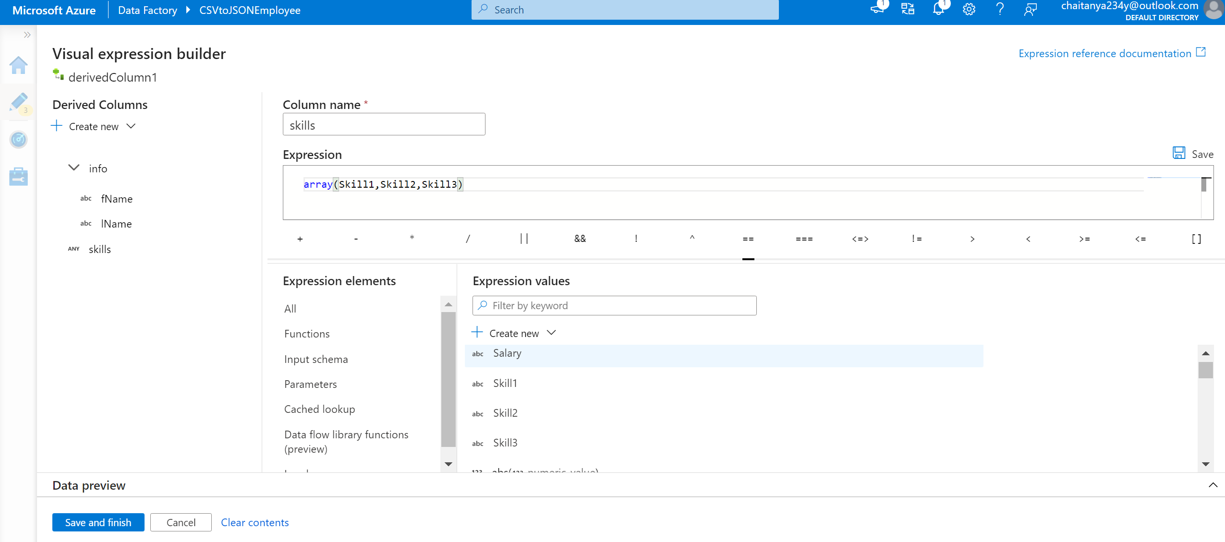Insert the plus operator
Viewport: 1225px width, 542px height.
300,239
